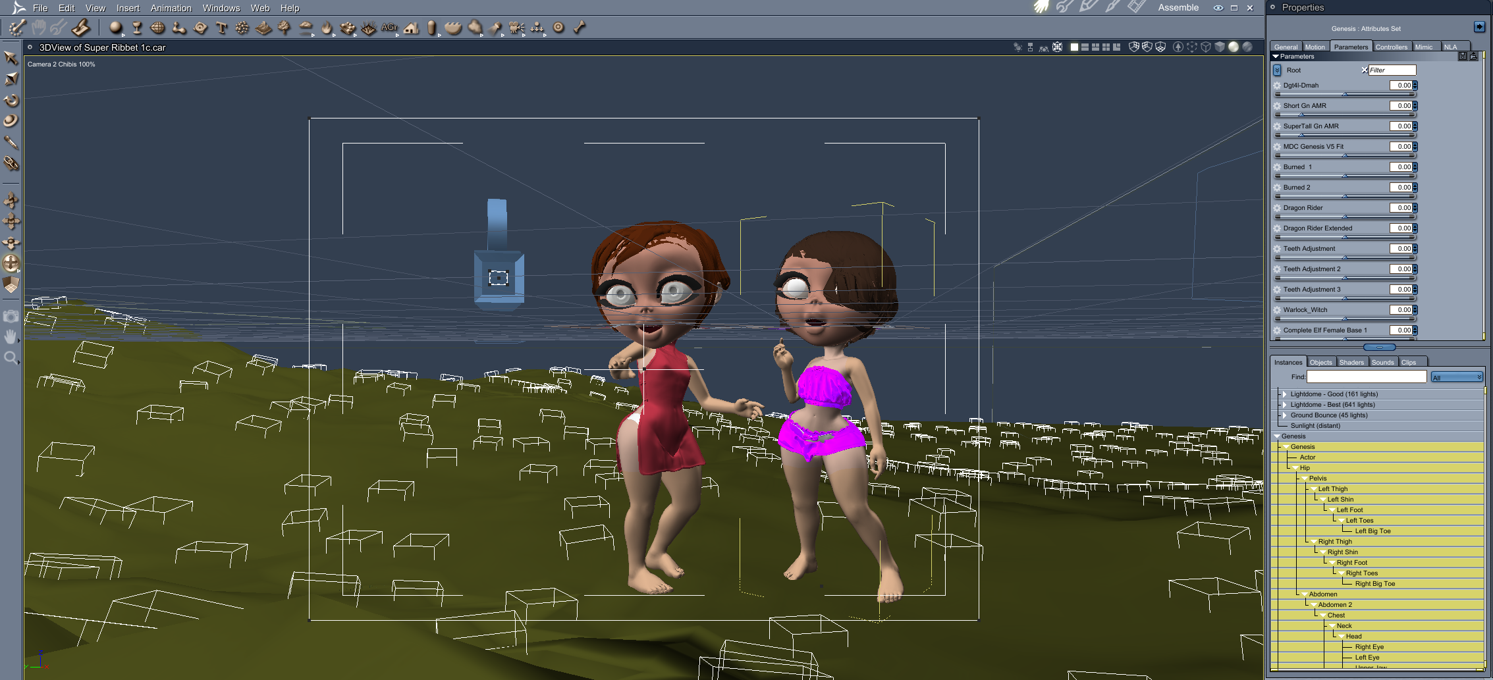Click the camera icon in left toolbar
The height and width of the screenshot is (680, 1493).
tap(11, 316)
